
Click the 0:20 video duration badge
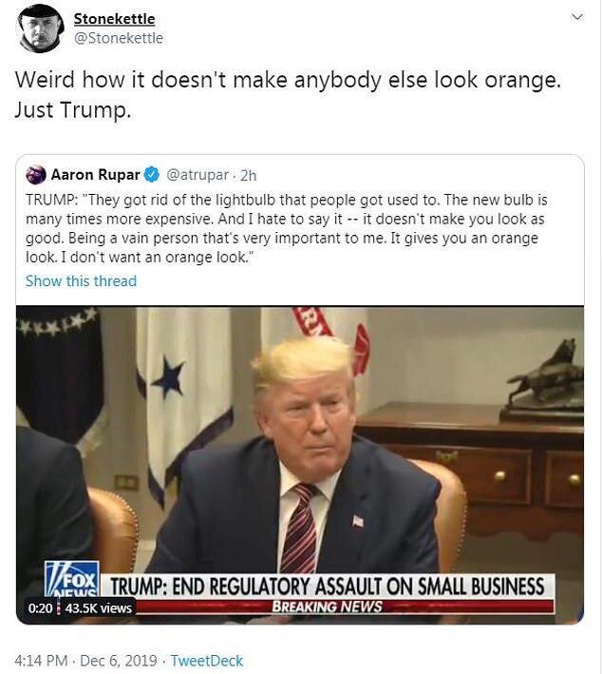coord(41,608)
